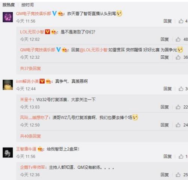188x180 pixels.
Task: Click thumbs-up on 企鹅Tv帝师军's 12:36 reply
Action: coord(178,175)
